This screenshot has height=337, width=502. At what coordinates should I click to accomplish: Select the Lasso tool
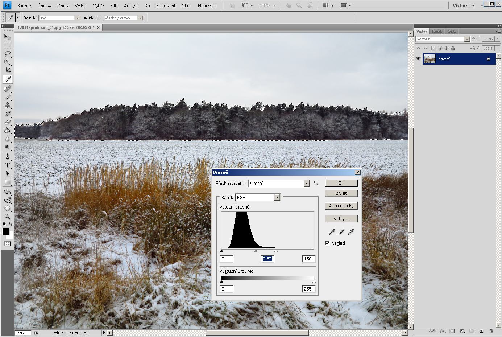coord(7,54)
